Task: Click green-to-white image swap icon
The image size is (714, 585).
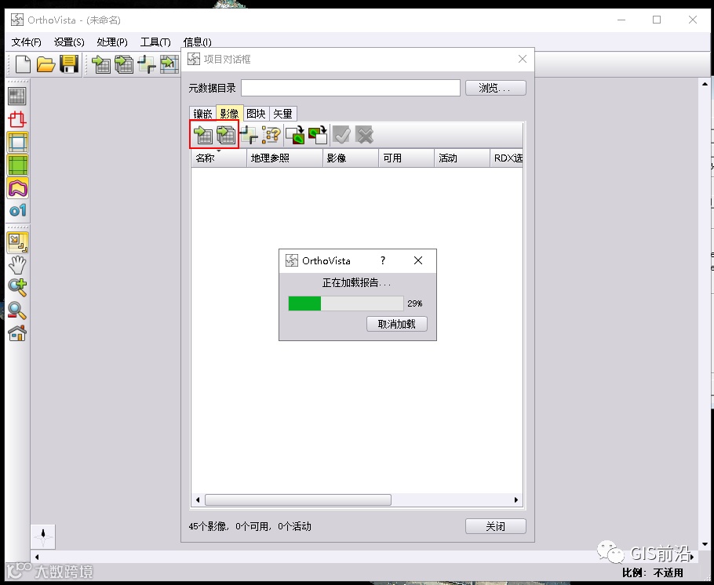Action: click(x=318, y=135)
